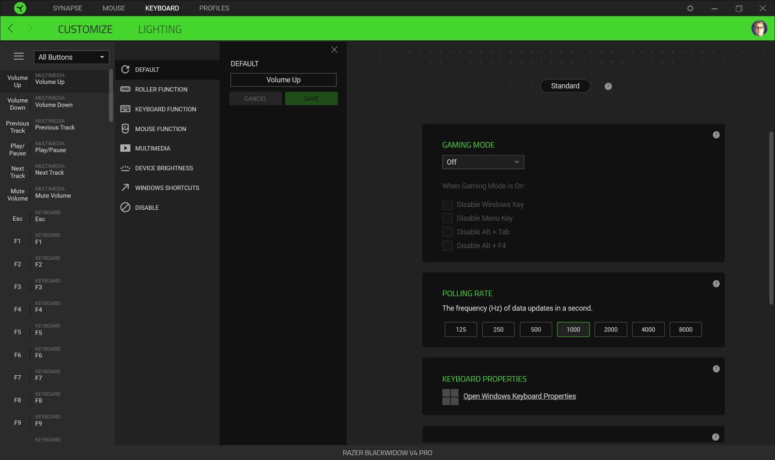This screenshot has width=775, height=460.
Task: Click the Default reset icon
Action: (125, 69)
